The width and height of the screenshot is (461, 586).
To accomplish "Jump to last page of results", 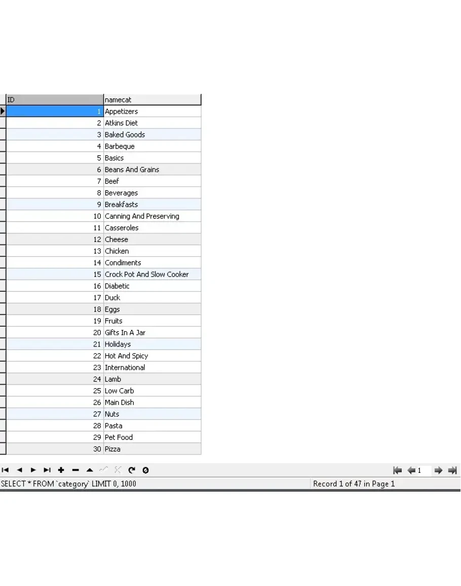I will tap(453, 470).
